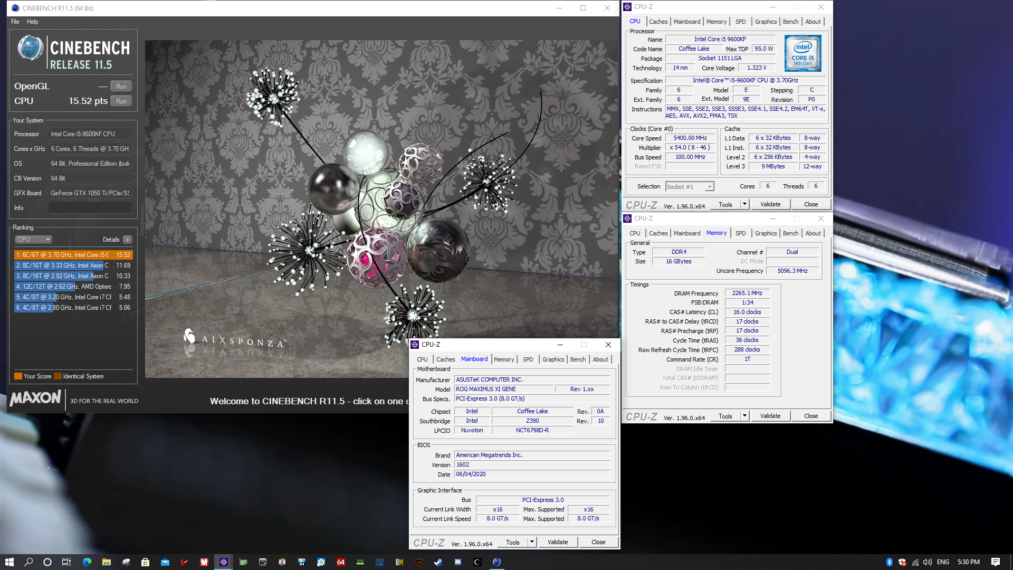This screenshot has height=570, width=1013.
Task: Run the CPU benchmark in Cinebench
Action: point(121,101)
